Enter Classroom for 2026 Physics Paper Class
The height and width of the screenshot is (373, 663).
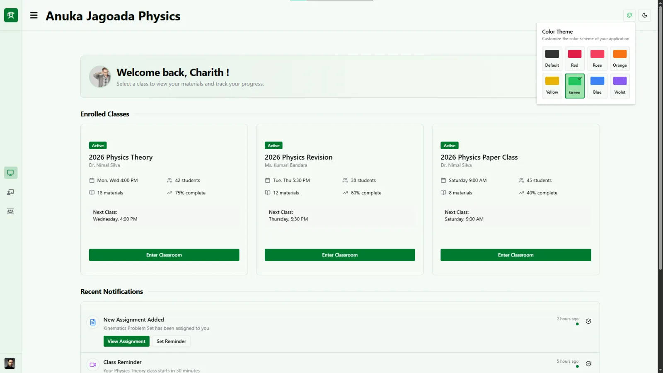click(516, 255)
